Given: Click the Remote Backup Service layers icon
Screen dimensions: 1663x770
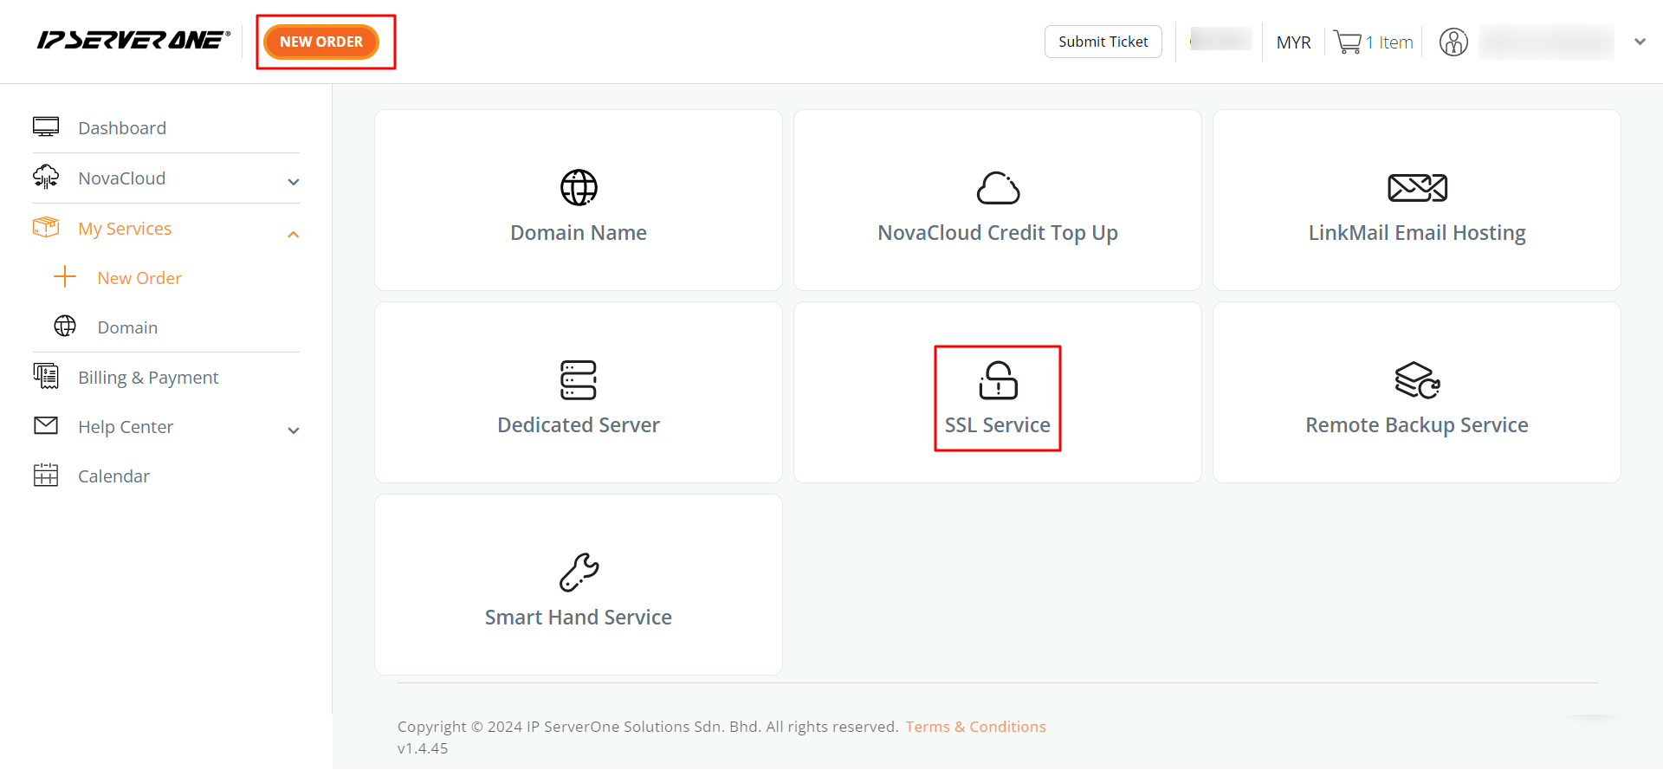Looking at the screenshot, I should coord(1417,380).
